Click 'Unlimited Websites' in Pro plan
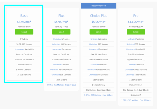This screenshot has height=109, width=157. pos(136,39)
